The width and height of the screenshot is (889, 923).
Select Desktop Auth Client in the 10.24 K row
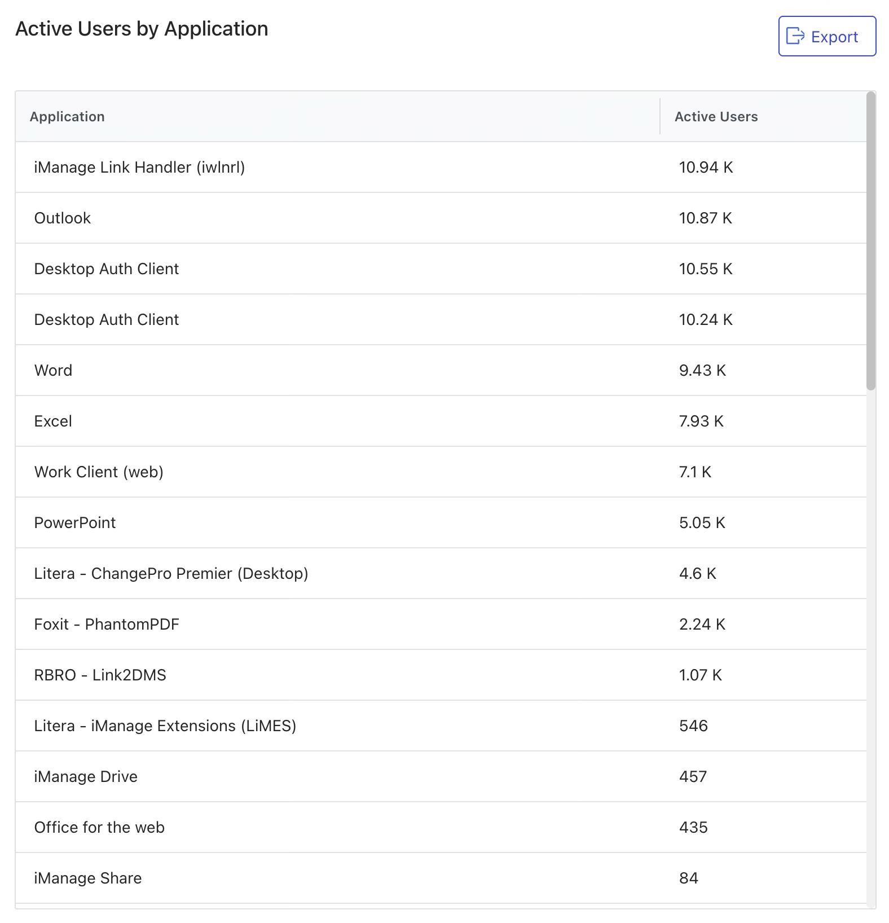(106, 320)
